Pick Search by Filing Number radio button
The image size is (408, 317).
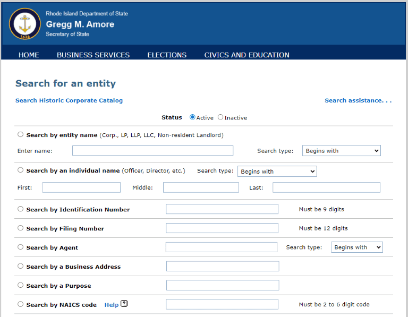[21, 228]
